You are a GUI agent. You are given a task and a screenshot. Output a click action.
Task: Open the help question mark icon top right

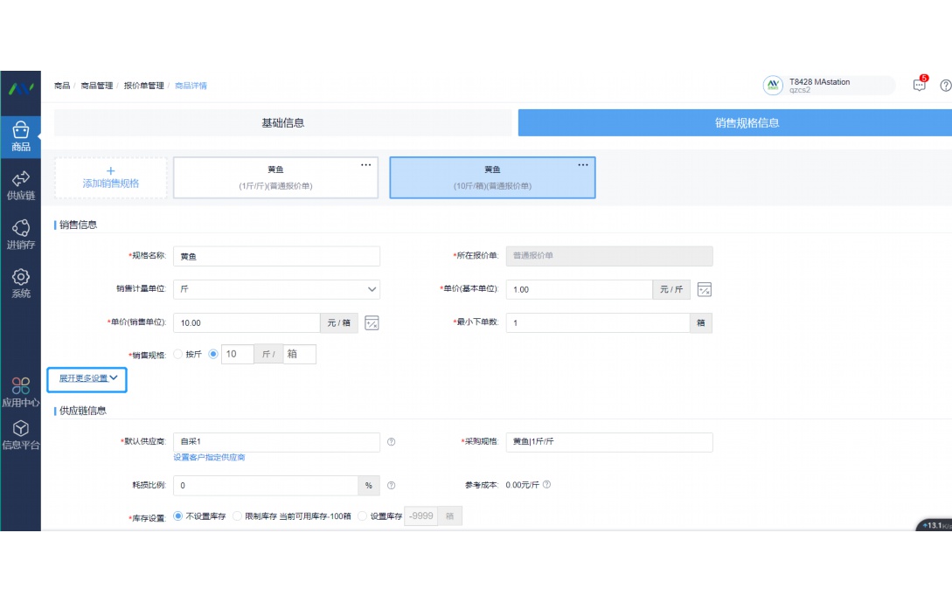pyautogui.click(x=945, y=85)
